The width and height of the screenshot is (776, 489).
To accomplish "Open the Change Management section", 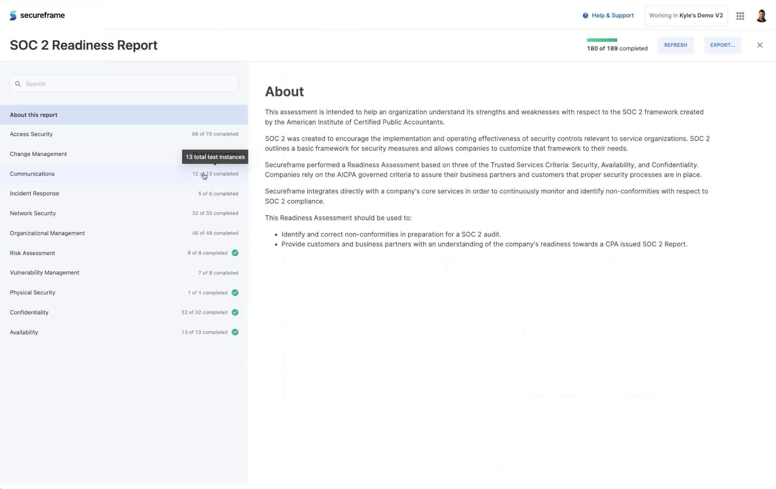I will pyautogui.click(x=124, y=154).
